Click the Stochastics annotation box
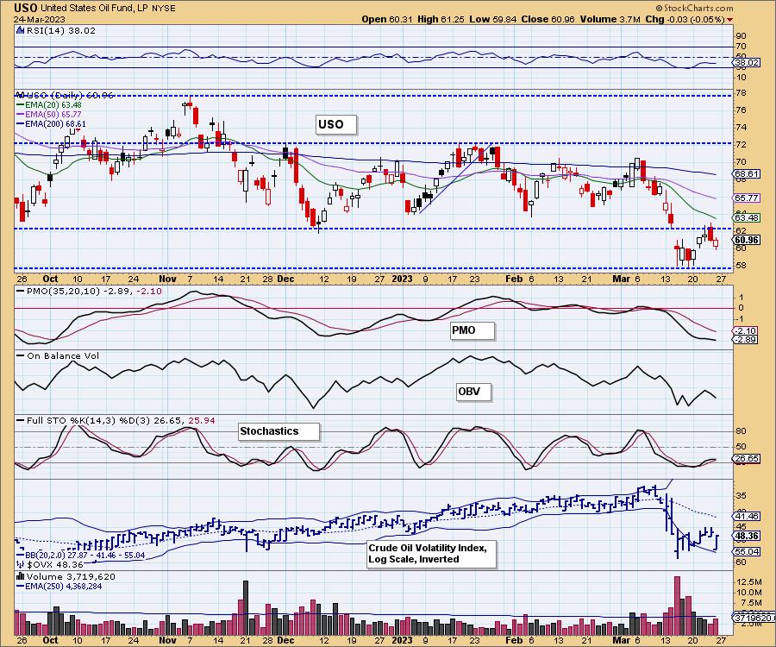This screenshot has height=647, width=776. pos(278,431)
